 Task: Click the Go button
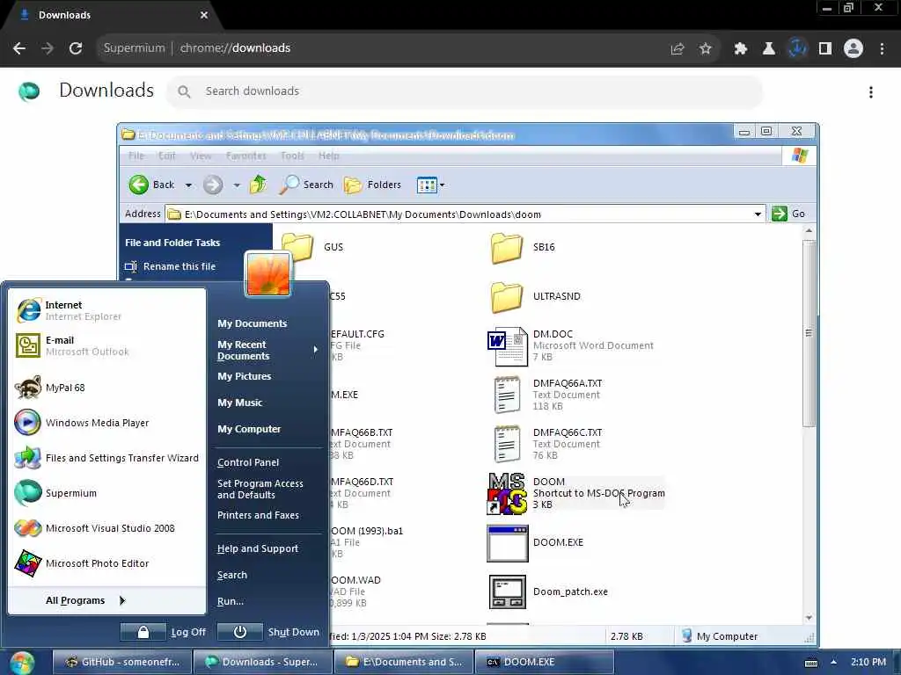click(789, 214)
